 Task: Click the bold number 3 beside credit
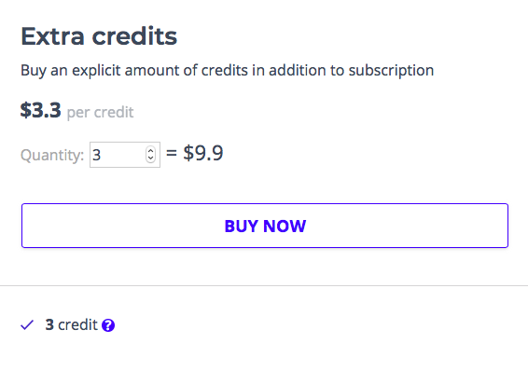(x=49, y=325)
